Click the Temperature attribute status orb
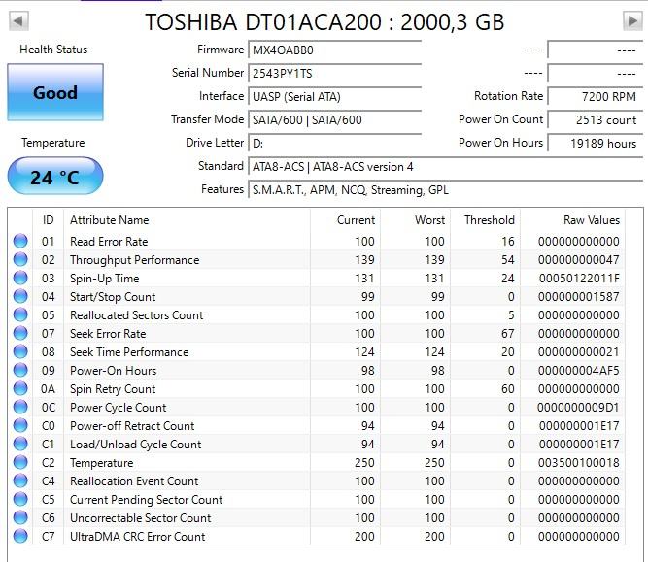The height and width of the screenshot is (562, 648). pyautogui.click(x=20, y=463)
